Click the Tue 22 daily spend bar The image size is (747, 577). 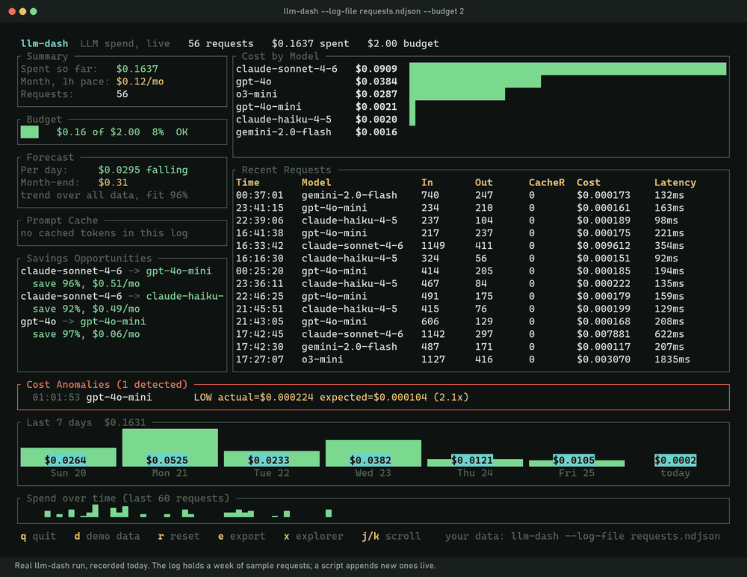click(x=272, y=459)
